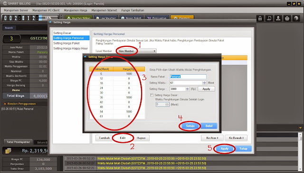Viewport: 304px width, 173px height.
Task: Click Biaya Paket toolbar button
Action: point(131,18)
